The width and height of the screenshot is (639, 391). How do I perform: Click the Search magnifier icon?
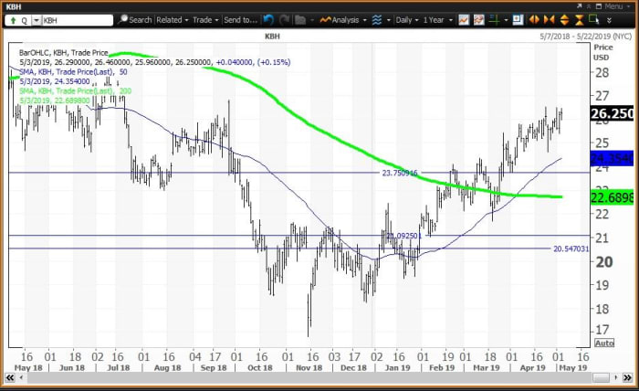[x=121, y=19]
